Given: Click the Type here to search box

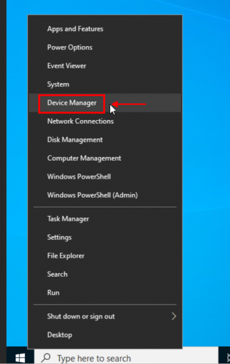Looking at the screenshot, I should [126, 356].
